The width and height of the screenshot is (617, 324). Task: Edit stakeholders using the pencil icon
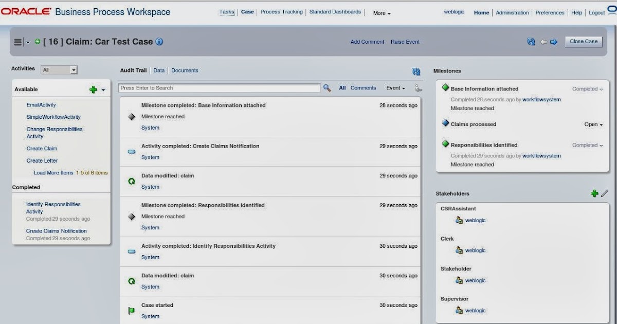605,193
